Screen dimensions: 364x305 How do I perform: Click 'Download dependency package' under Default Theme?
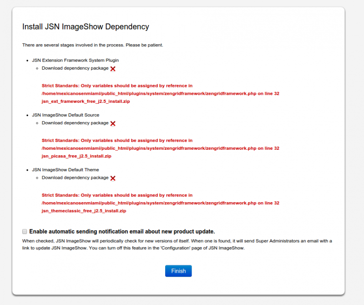(x=75, y=178)
